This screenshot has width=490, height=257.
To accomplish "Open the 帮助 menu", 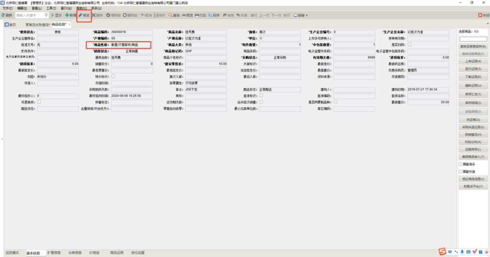I will 81,8.
